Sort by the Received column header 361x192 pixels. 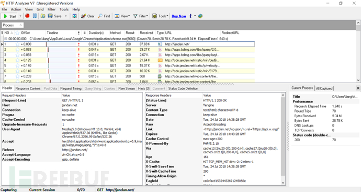click(146, 32)
